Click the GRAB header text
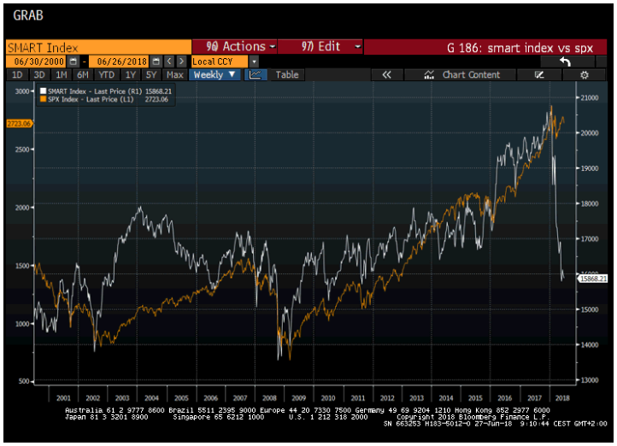The width and height of the screenshot is (617, 446). coord(28,15)
